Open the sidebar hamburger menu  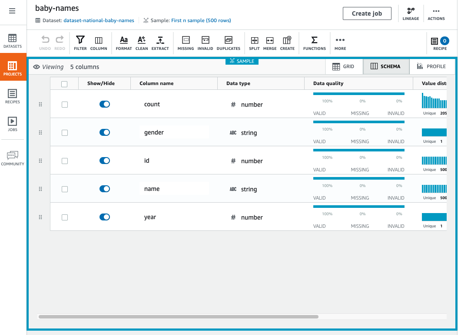[x=12, y=11]
